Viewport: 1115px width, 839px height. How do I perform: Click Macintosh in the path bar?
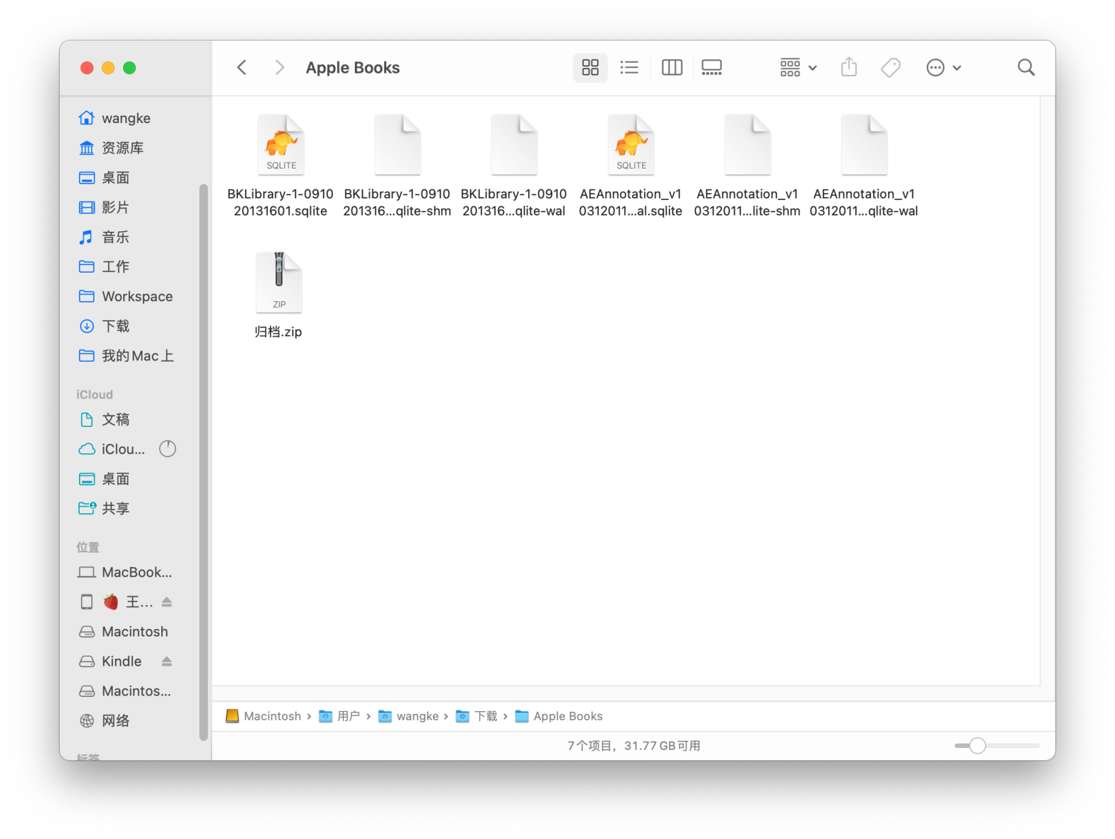click(271, 716)
